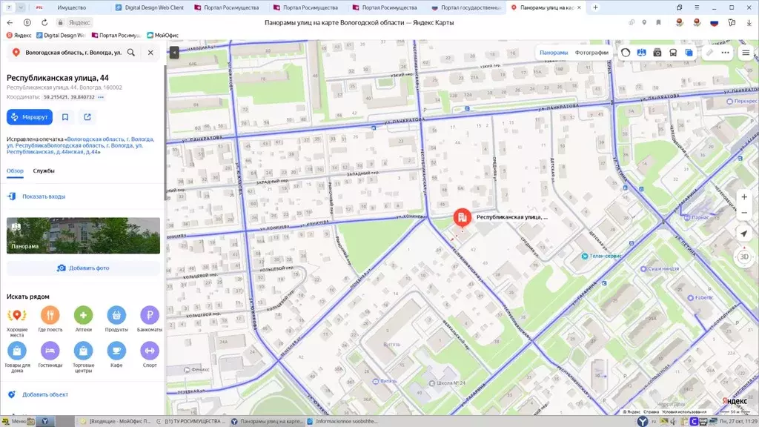Search nearby pharmacies via Аптеки icon
Viewport: 759px width, 427px height.
[83, 317]
